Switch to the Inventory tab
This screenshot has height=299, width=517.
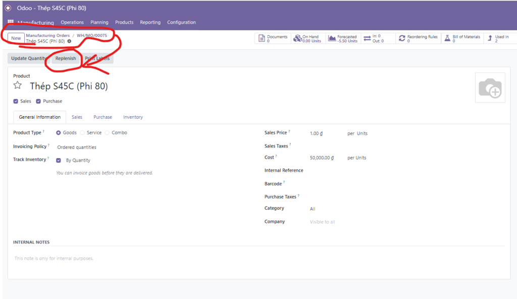133,117
